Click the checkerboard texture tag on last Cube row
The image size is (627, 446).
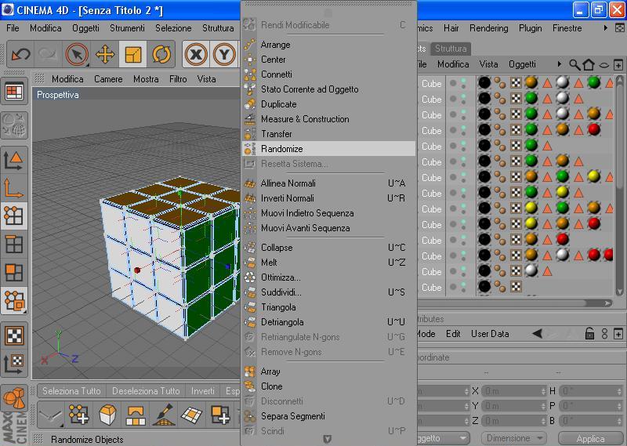516,286
